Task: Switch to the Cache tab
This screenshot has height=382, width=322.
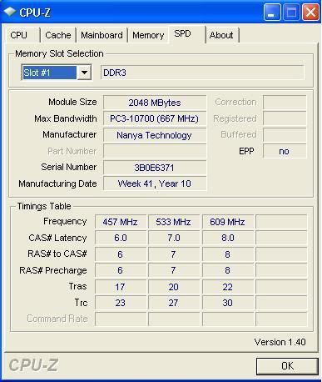Action: pyautogui.click(x=58, y=35)
